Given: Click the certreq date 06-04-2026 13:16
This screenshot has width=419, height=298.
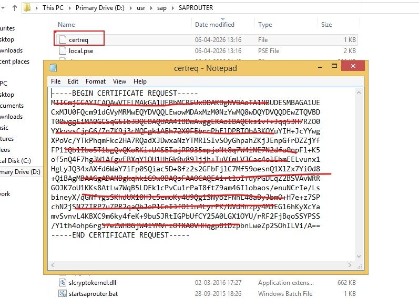Looking at the screenshot, I should click(218, 40).
